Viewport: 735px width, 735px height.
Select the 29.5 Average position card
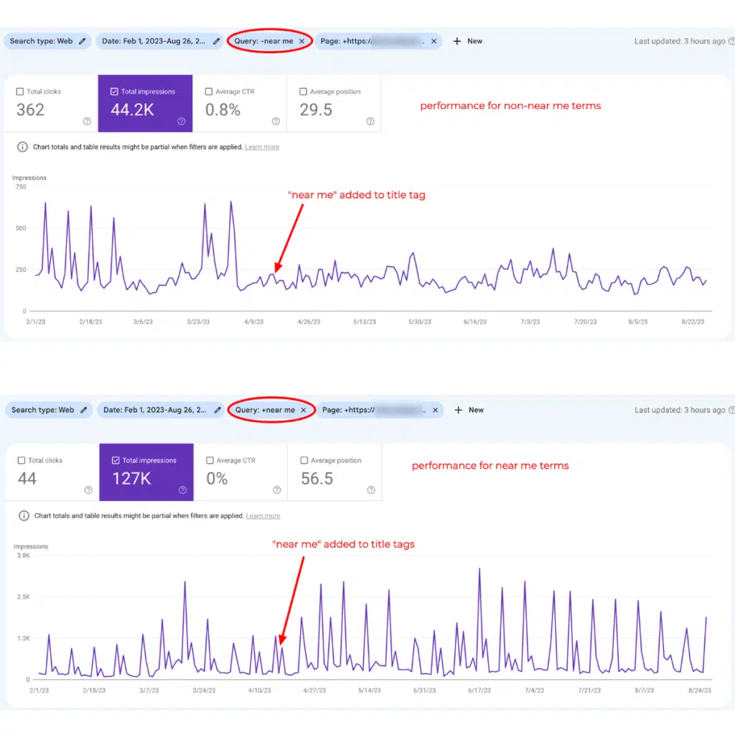334,103
